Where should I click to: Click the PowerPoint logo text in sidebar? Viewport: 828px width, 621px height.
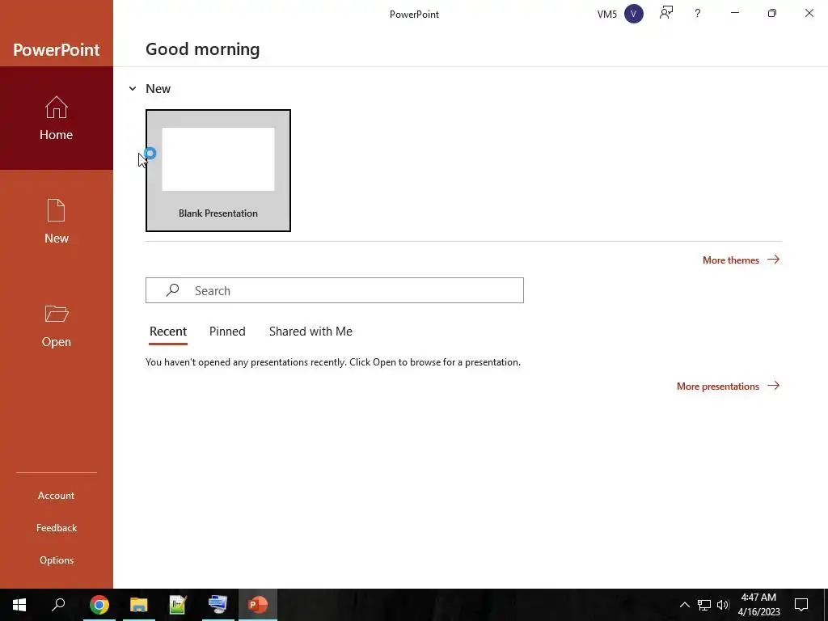(57, 49)
